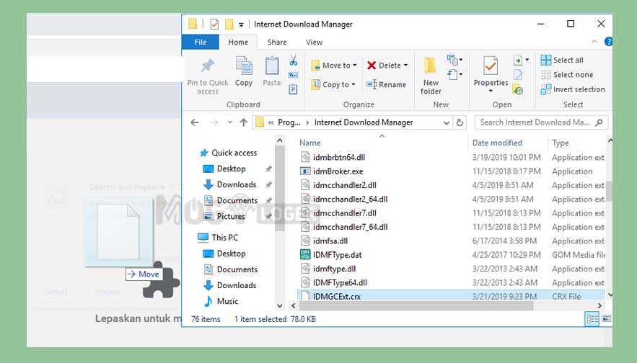
Task: Select This PC in navigation pane
Action: point(224,237)
